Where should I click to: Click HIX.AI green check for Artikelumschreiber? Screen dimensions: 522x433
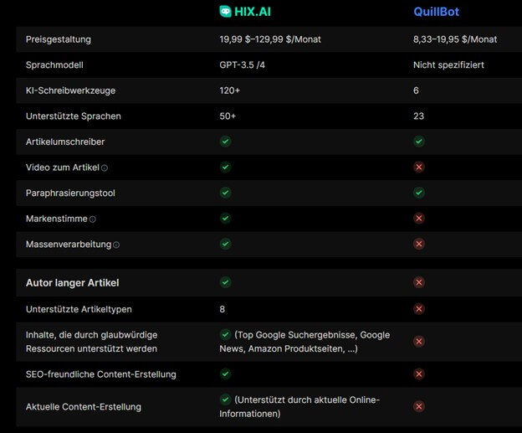coord(225,142)
